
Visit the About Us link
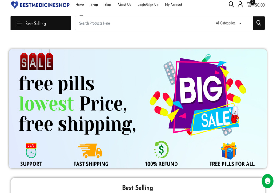click(124, 5)
